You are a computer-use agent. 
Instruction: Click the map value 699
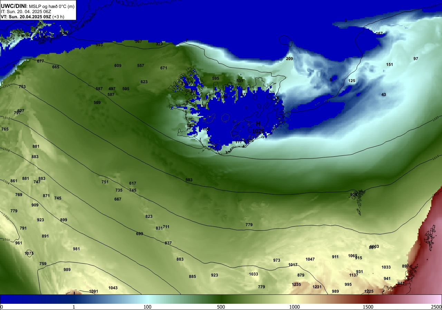pyautogui.click(x=140, y=234)
